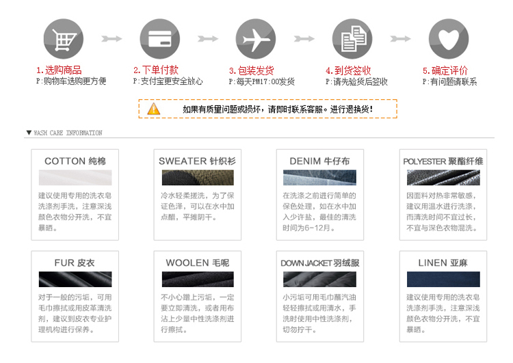Click the COTTON 纯棉 fabric swatch
This screenshot has height=363, width=513.
click(x=75, y=178)
